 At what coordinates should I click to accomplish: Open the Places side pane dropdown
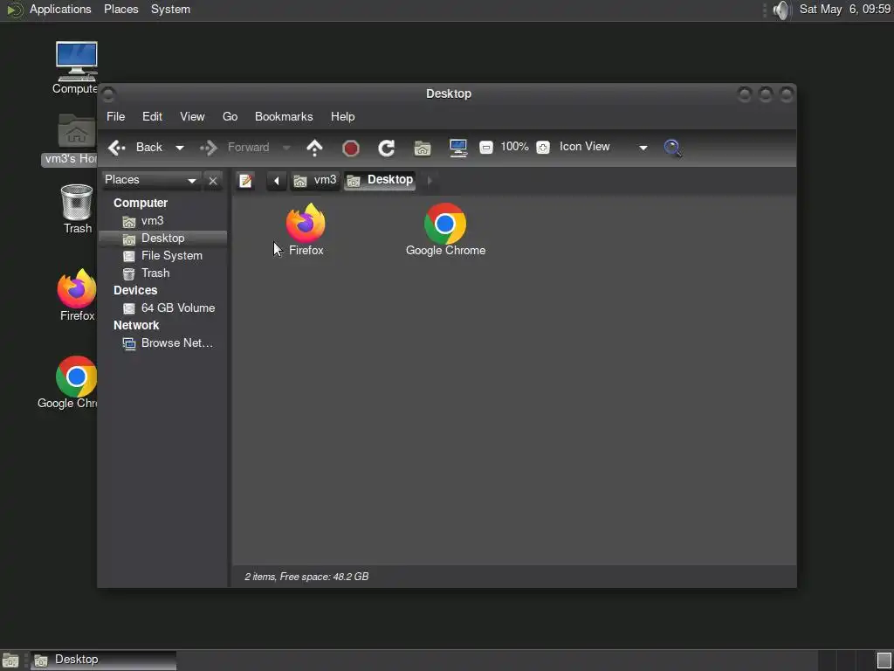pyautogui.click(x=151, y=180)
